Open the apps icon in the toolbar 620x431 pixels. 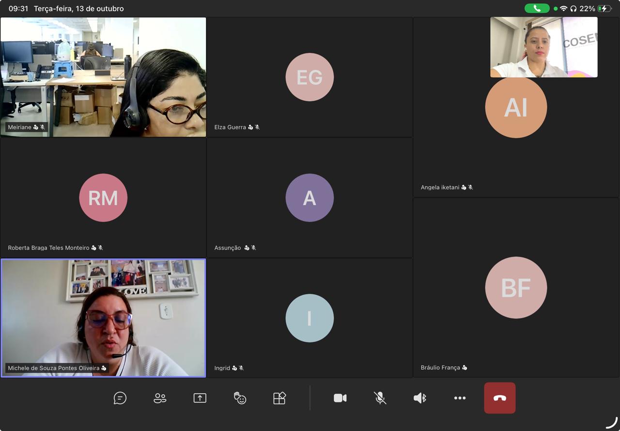[279, 398]
